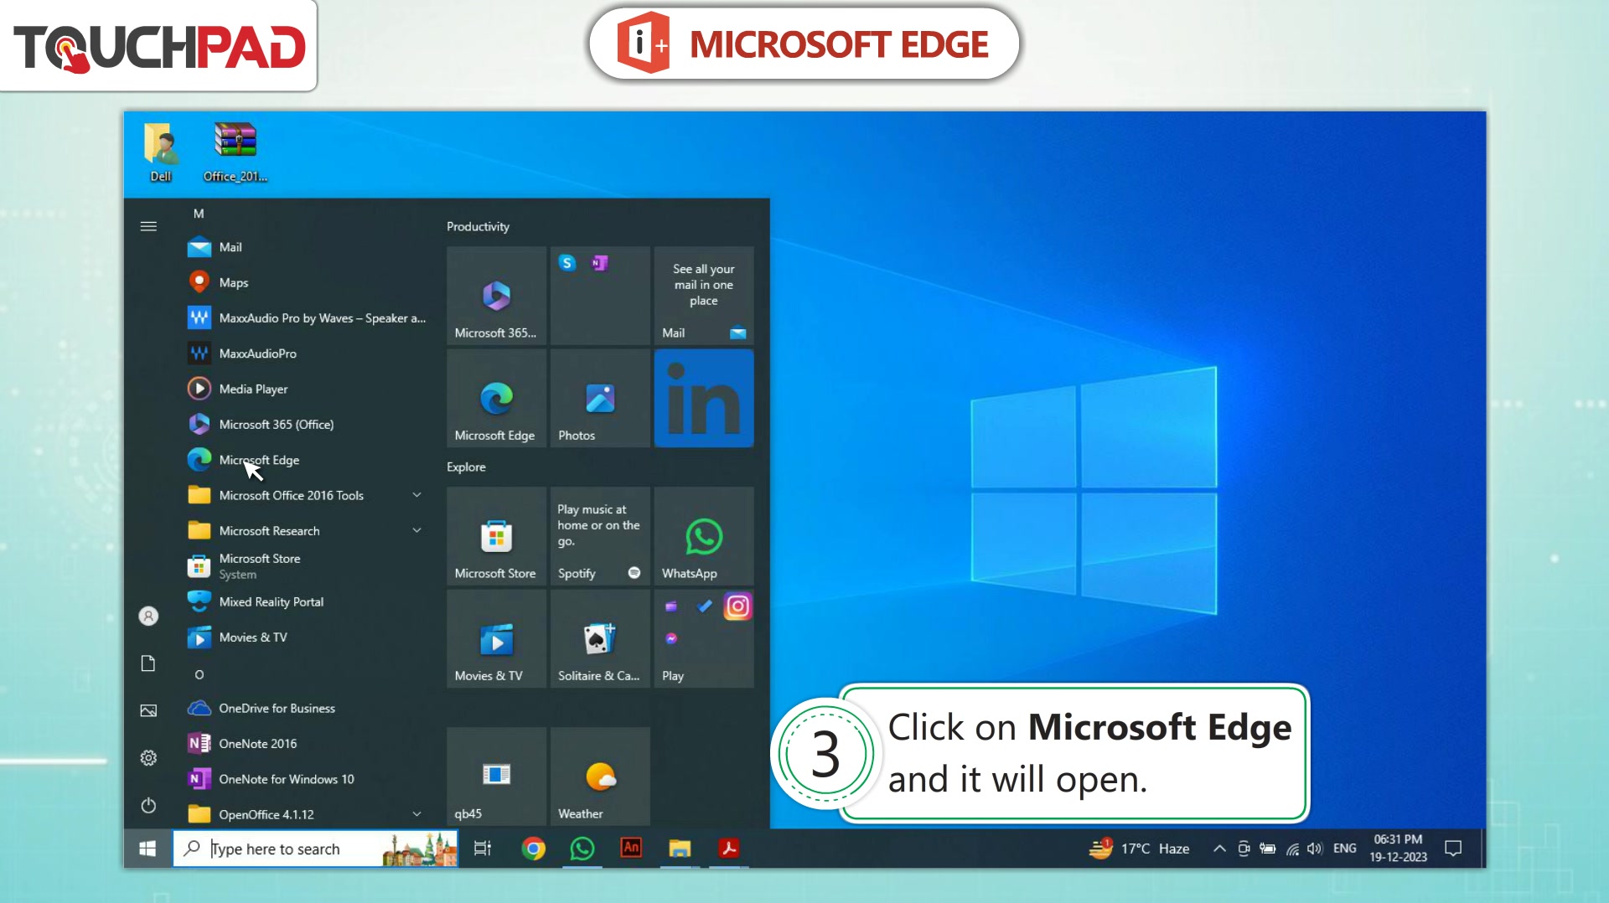Screen dimensions: 1609x903
Task: Open Media Player from the app list
Action: point(307,389)
